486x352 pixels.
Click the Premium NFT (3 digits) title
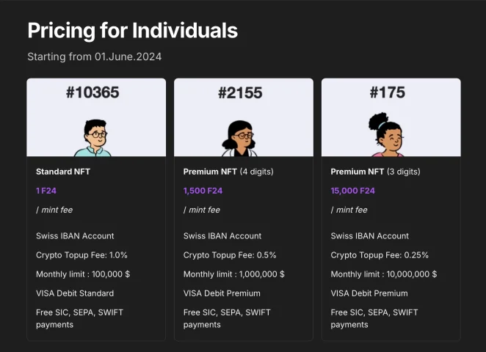[x=375, y=172]
